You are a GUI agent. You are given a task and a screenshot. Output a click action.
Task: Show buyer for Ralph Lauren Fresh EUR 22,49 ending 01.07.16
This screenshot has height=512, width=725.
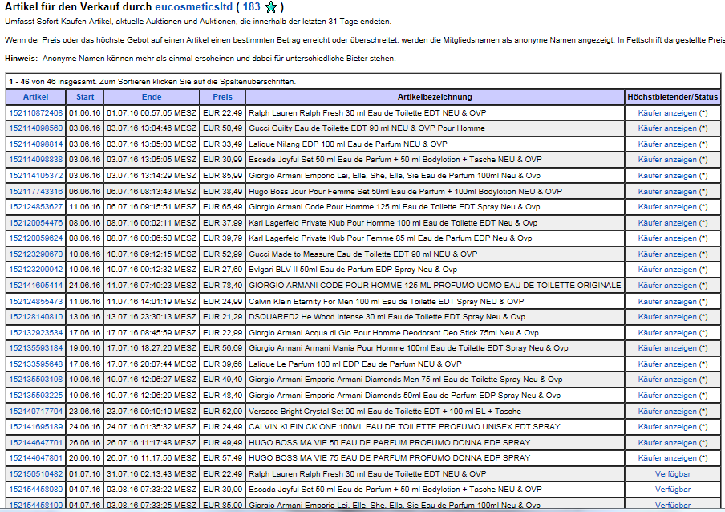[667, 113]
